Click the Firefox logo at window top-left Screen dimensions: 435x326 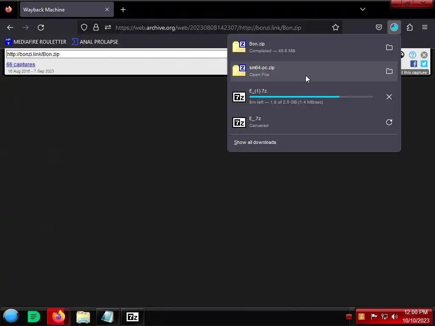pyautogui.click(x=8, y=9)
